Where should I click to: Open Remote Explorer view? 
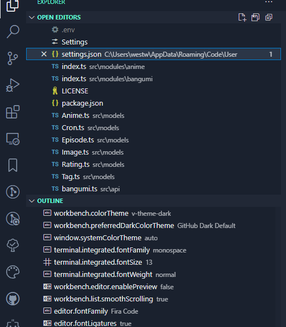(13, 138)
